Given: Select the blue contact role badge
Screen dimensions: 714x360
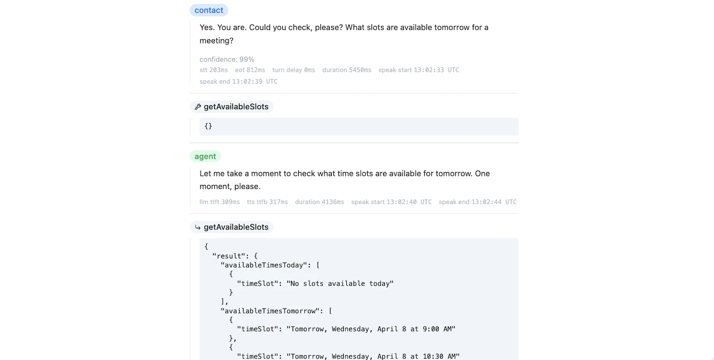Looking at the screenshot, I should pos(209,10).
